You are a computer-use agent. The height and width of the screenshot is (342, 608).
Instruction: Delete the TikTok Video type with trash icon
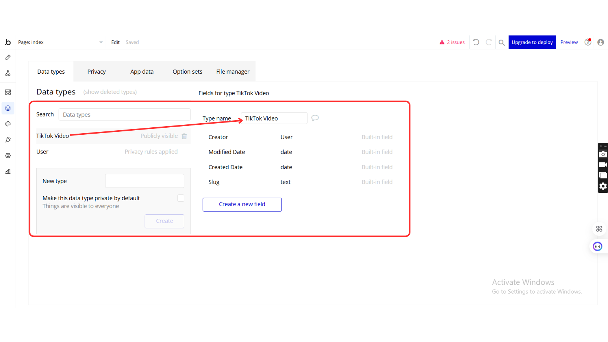coord(184,136)
